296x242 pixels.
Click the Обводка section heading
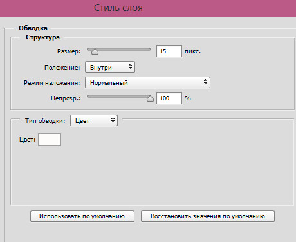[x=33, y=28]
